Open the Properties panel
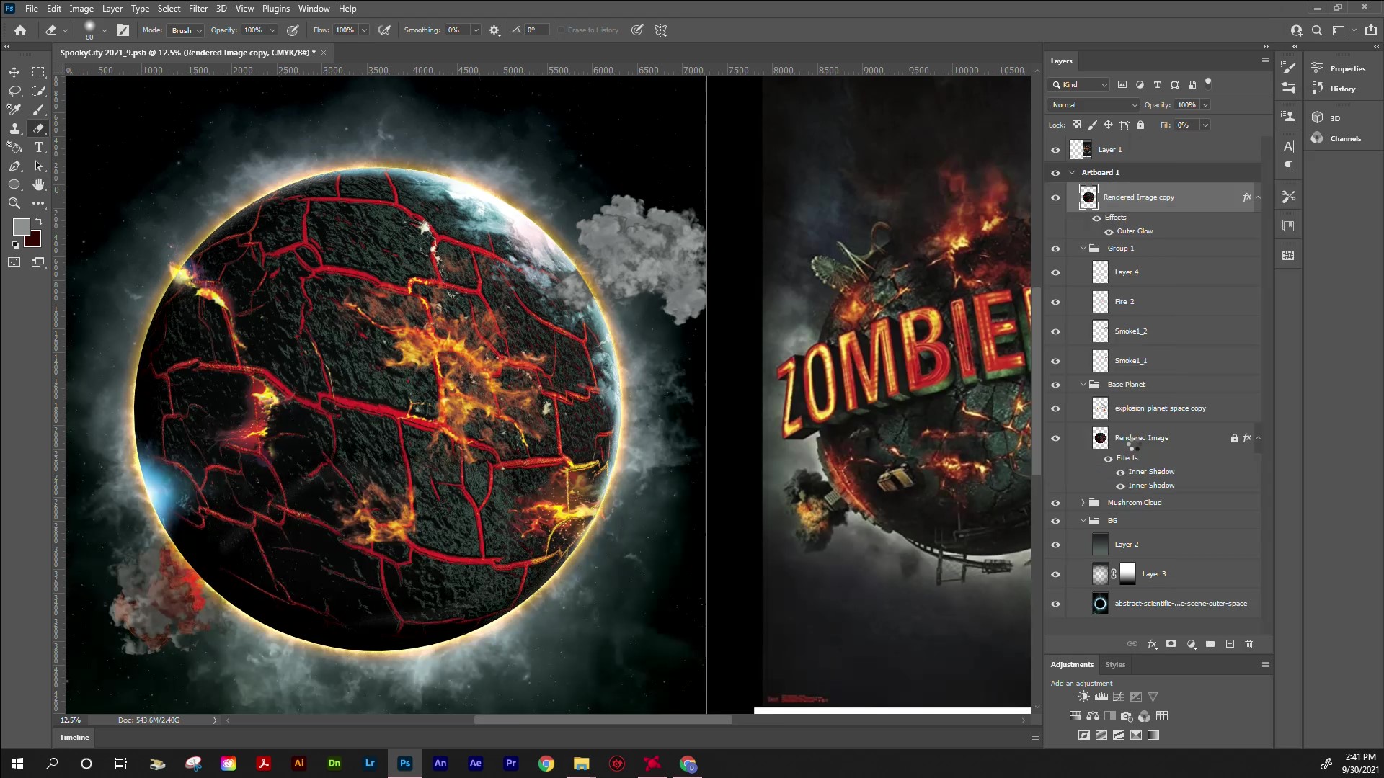The image size is (1384, 778). pos(1339,68)
